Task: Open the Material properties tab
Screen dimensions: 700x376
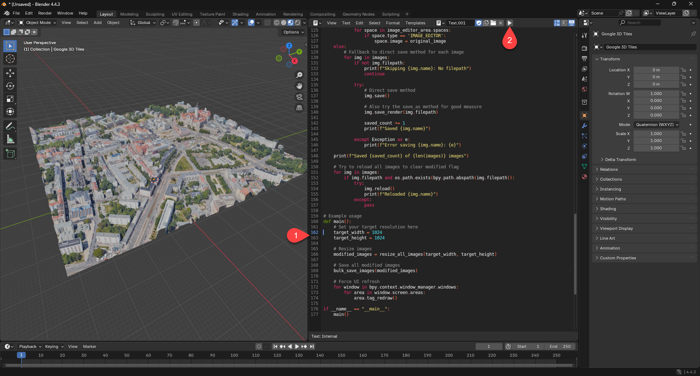Action: (x=584, y=177)
